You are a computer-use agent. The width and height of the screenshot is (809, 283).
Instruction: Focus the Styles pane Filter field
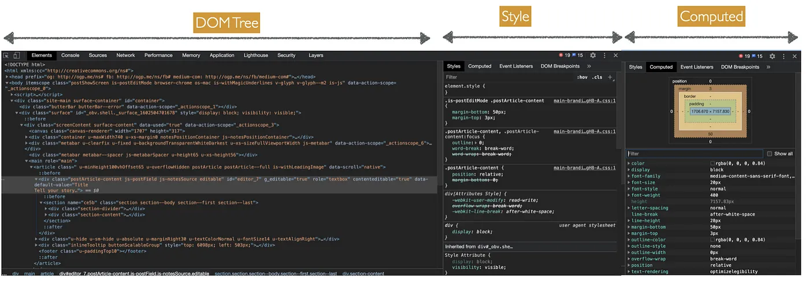tap(509, 77)
